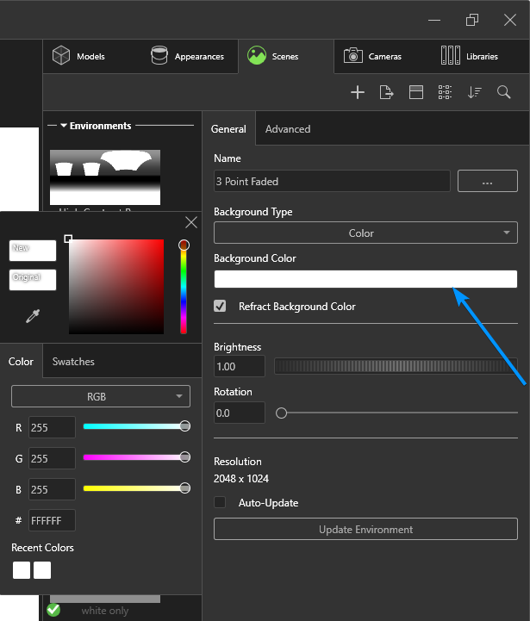Close the color picker popup

[191, 222]
